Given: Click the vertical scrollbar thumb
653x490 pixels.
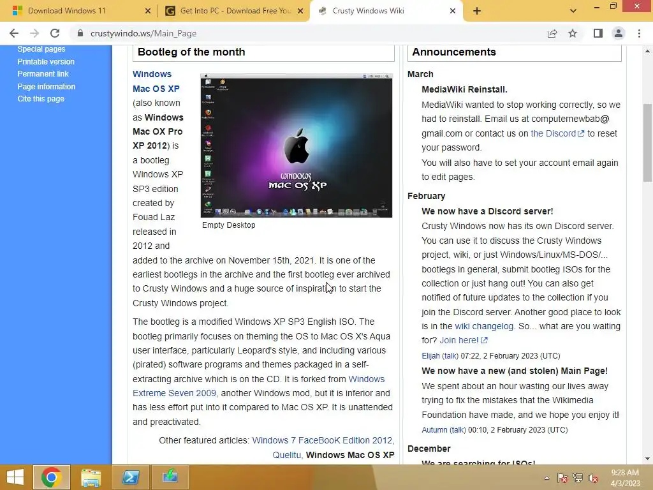Looking at the screenshot, I should coord(647,143).
